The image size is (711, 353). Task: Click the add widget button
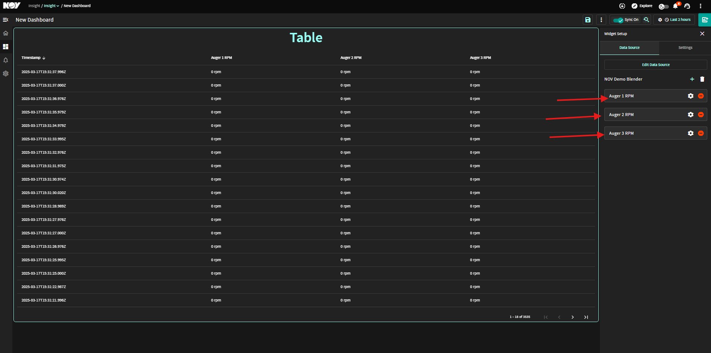click(x=705, y=20)
